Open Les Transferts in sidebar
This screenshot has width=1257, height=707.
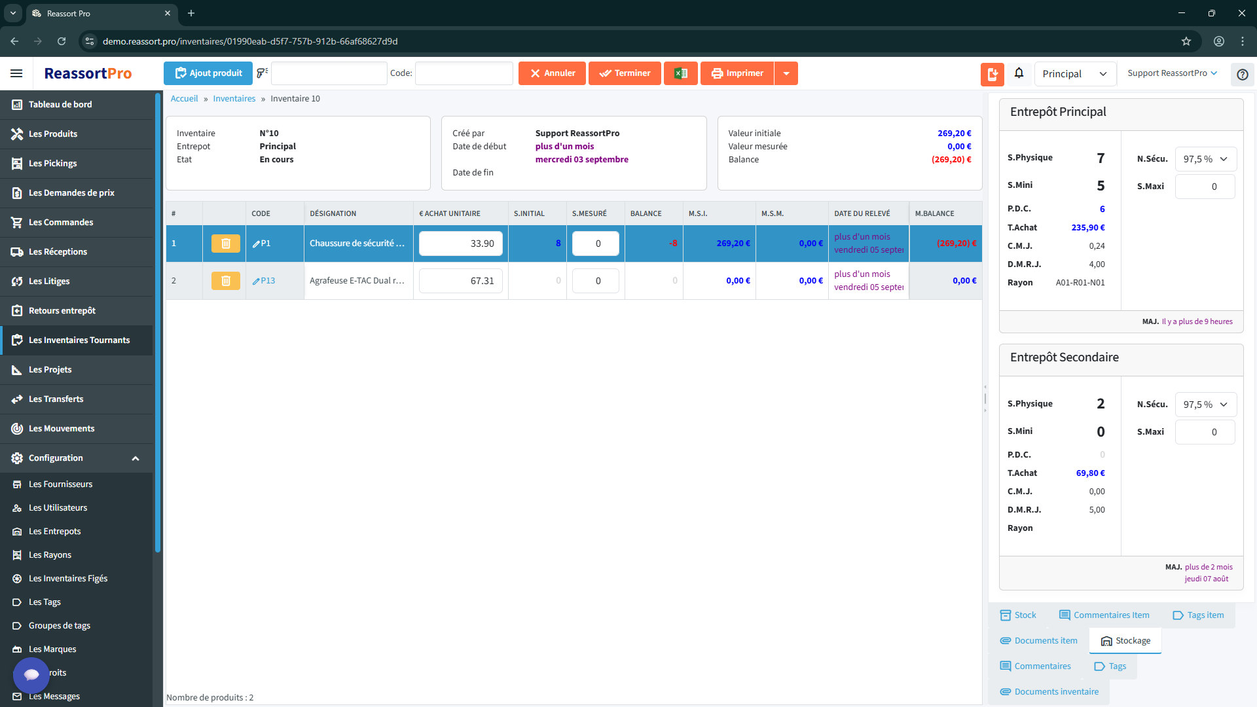[56, 399]
